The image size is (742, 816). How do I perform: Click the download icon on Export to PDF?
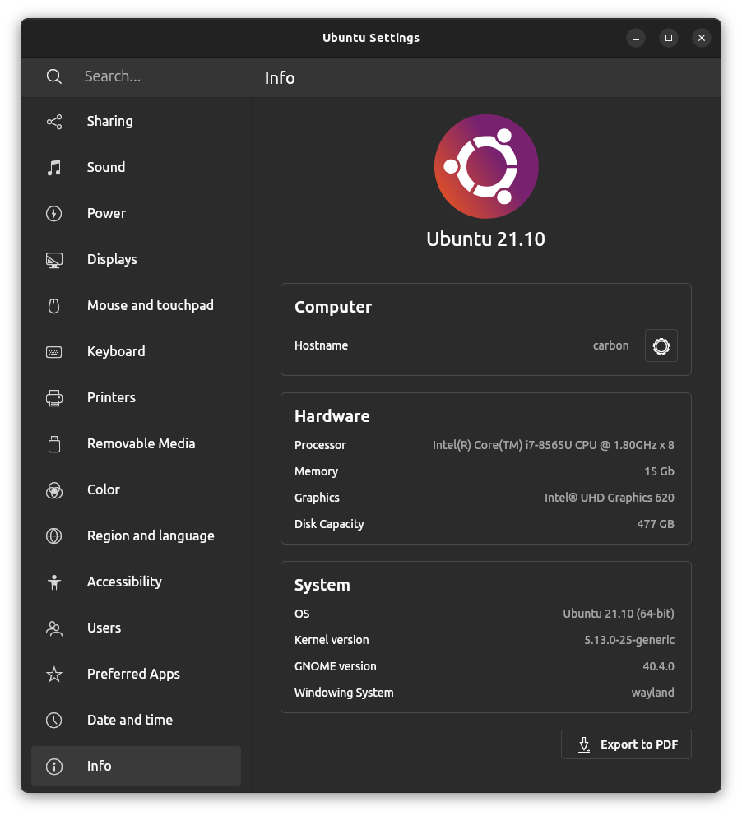[x=584, y=744]
